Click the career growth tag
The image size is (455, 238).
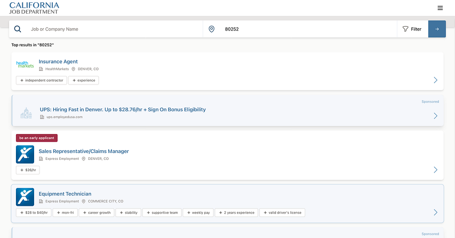pyautogui.click(x=96, y=213)
